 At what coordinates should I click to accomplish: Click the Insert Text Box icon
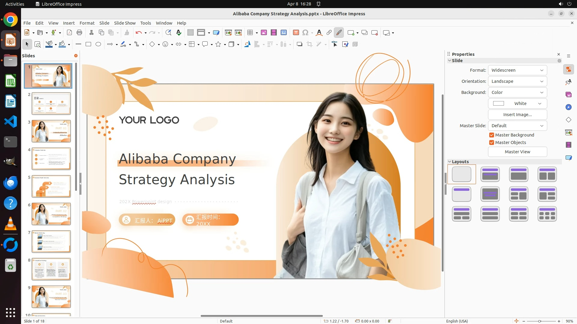296,33
